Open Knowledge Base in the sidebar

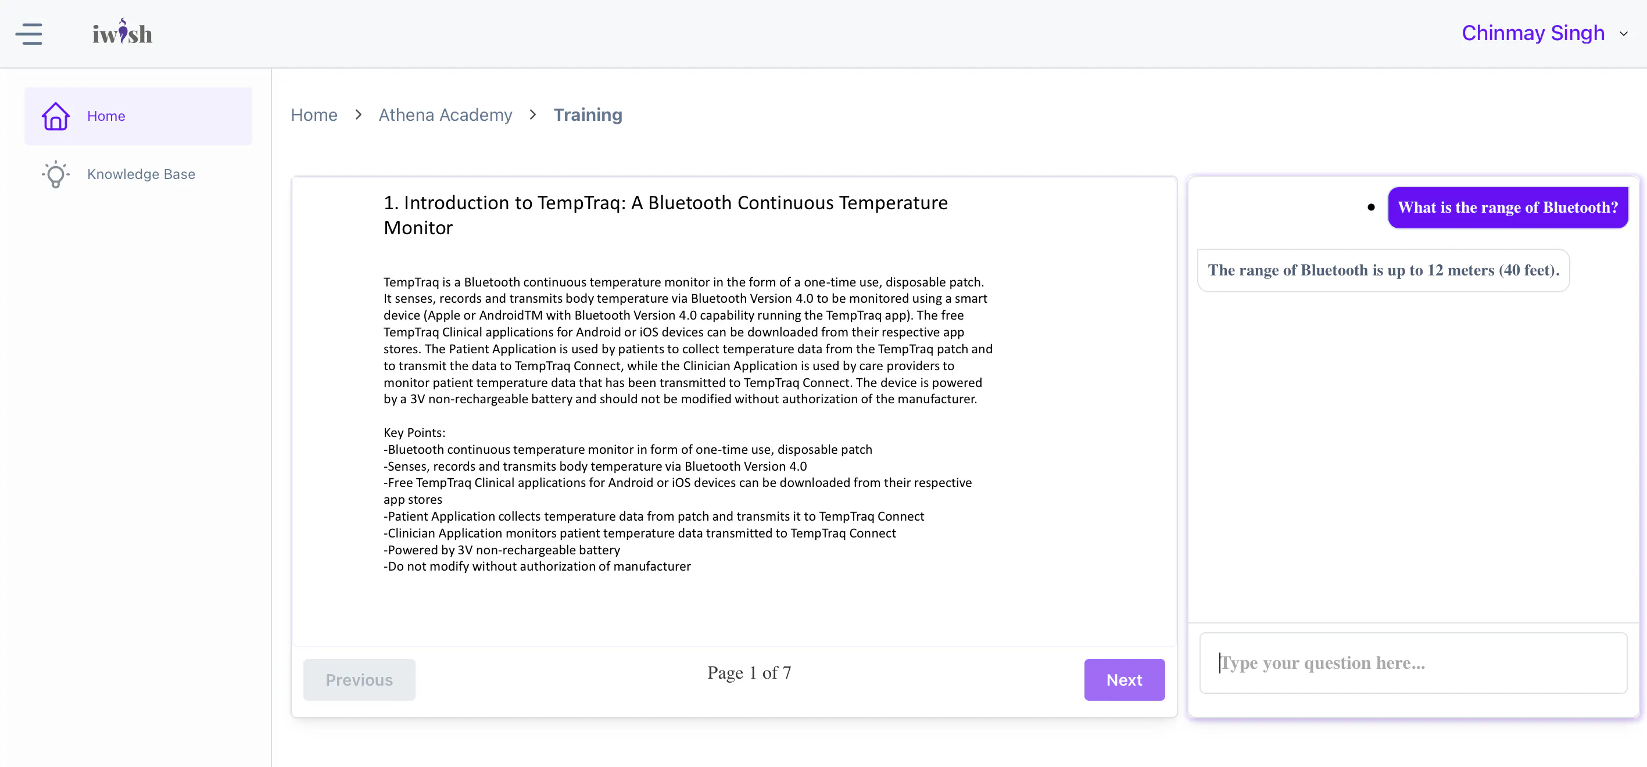138,174
